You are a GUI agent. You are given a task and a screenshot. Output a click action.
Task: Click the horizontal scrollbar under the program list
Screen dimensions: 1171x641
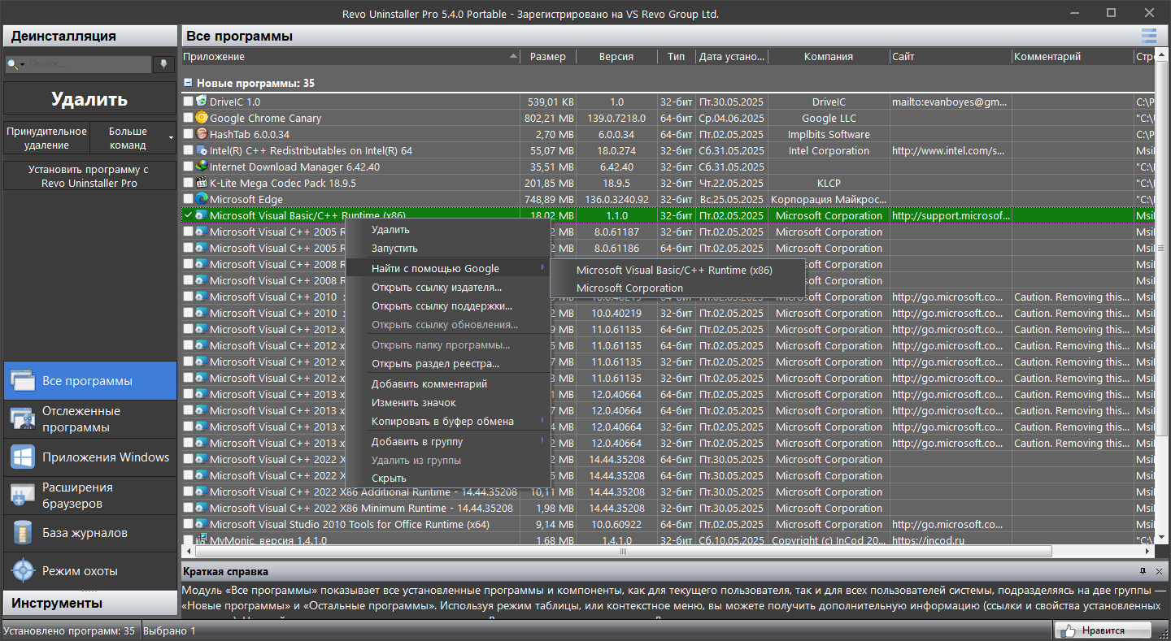click(x=624, y=551)
